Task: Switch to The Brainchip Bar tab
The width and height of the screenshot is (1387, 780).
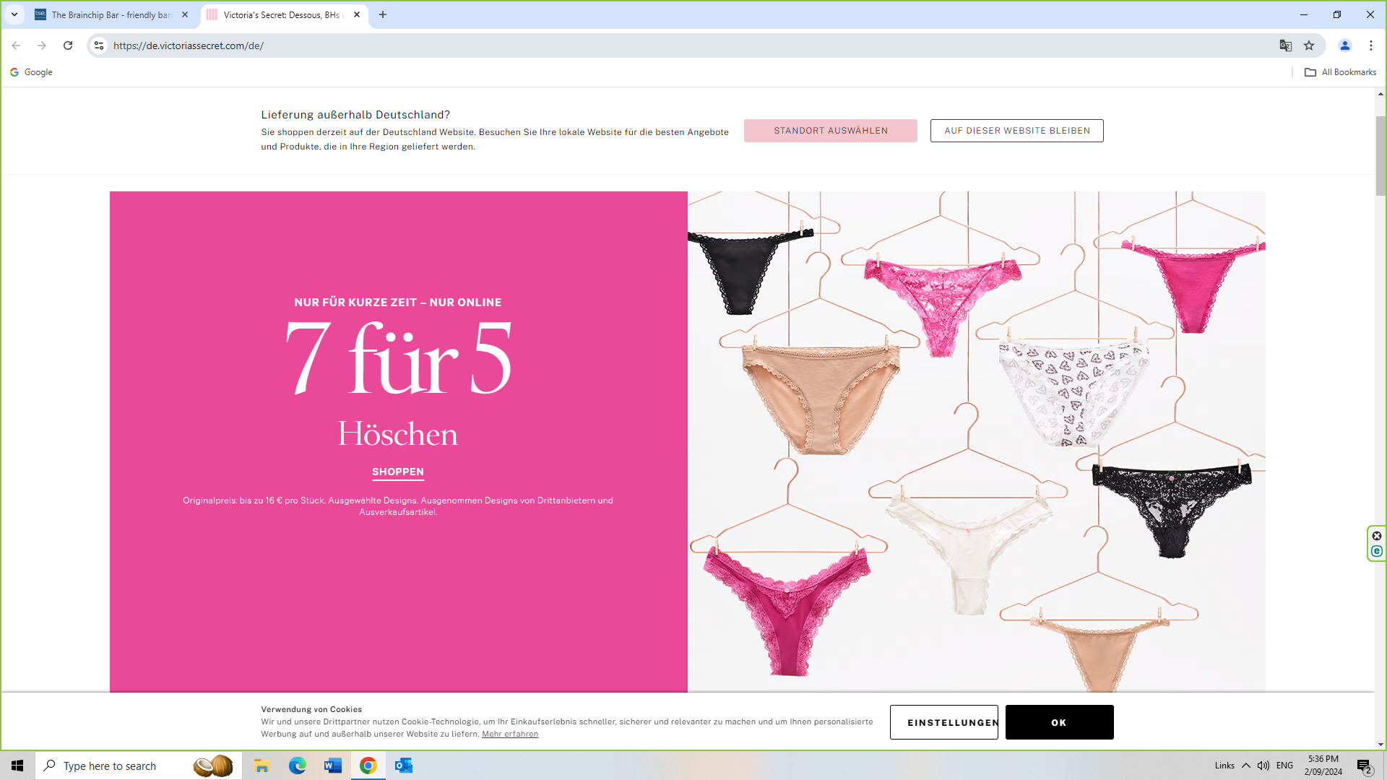Action: (112, 14)
